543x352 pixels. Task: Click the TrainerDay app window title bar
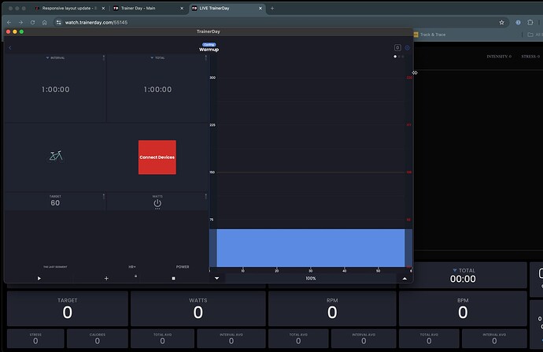(x=209, y=31)
